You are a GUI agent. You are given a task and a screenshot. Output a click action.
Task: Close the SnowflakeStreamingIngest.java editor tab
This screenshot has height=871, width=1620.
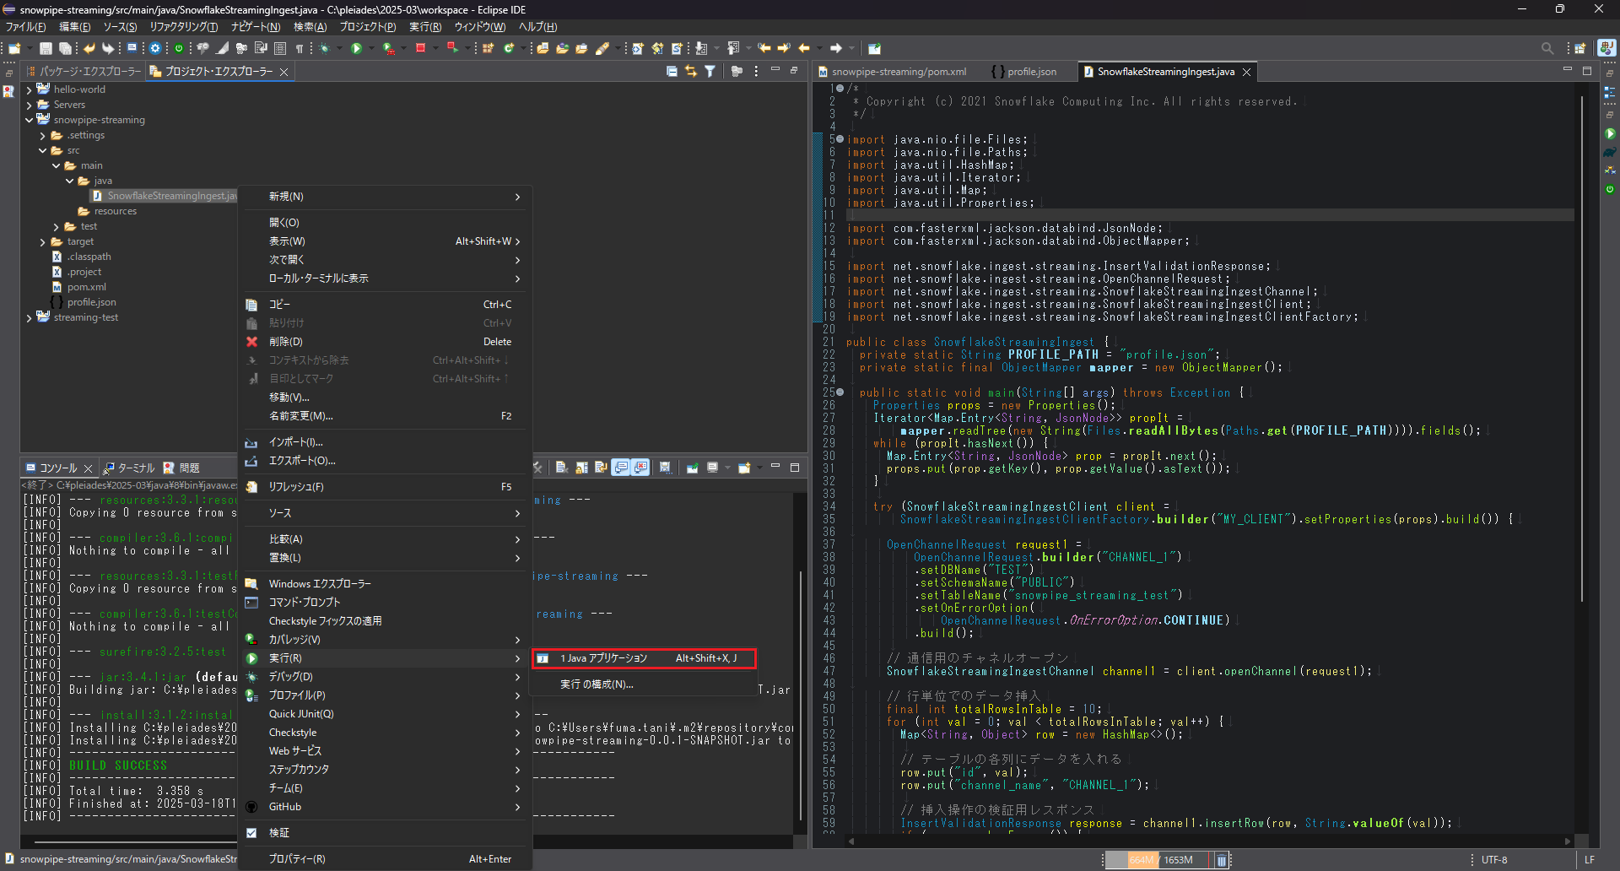(x=1246, y=73)
